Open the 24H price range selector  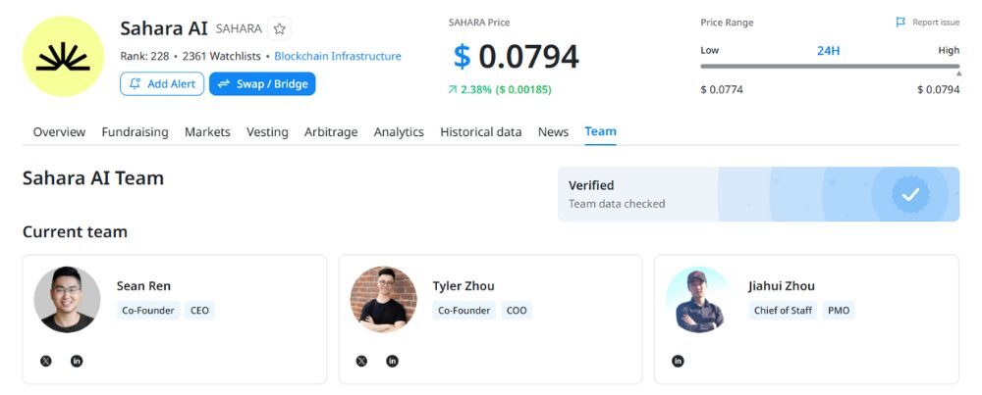tap(828, 50)
